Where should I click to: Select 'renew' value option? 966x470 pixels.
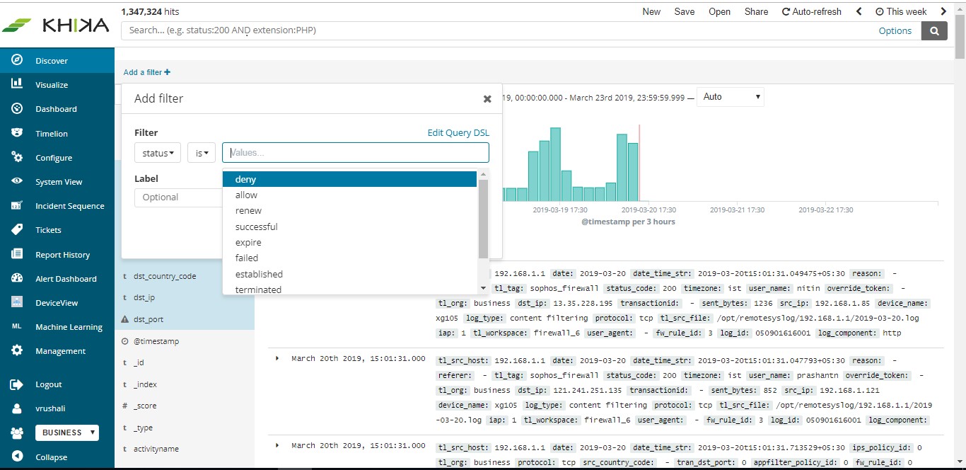coord(349,210)
